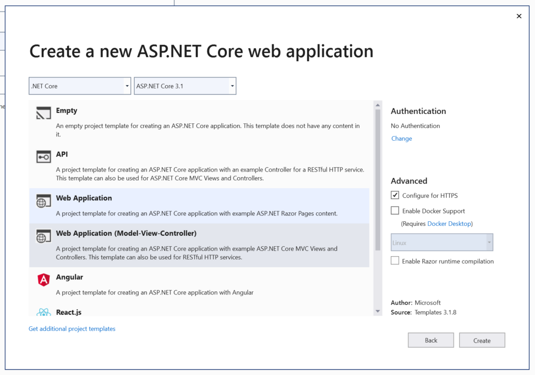Select Web Application (Model-View-Controller) title
The height and width of the screenshot is (375, 535).
[x=126, y=233]
